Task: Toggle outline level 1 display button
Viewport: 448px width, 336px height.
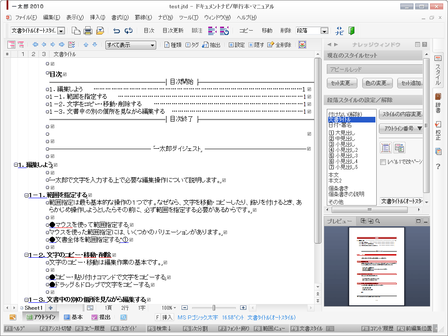Action: [x=23, y=54]
